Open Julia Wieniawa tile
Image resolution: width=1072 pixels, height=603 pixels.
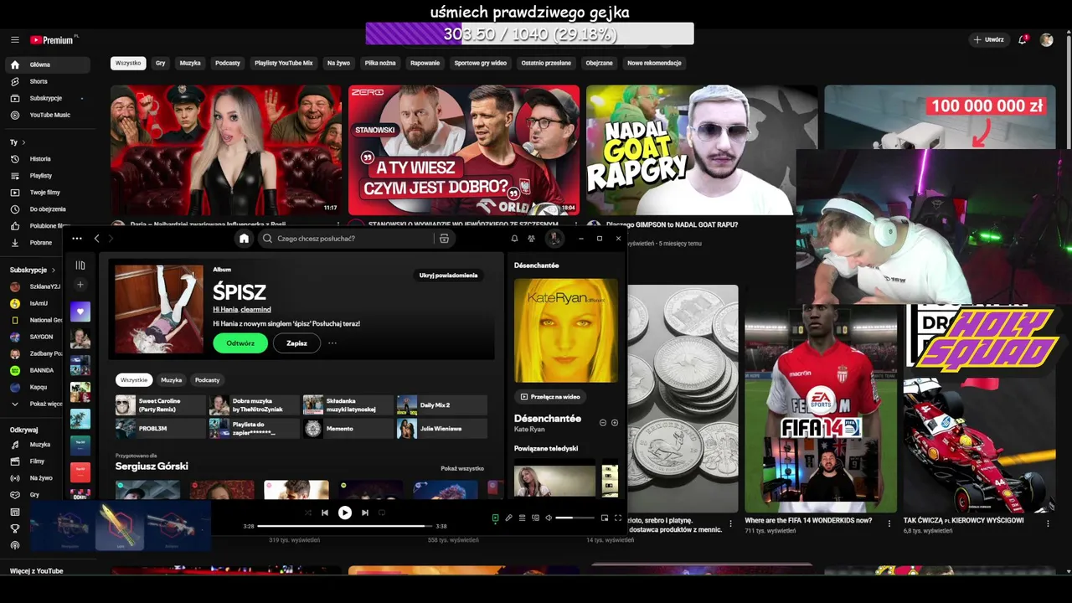(442, 429)
